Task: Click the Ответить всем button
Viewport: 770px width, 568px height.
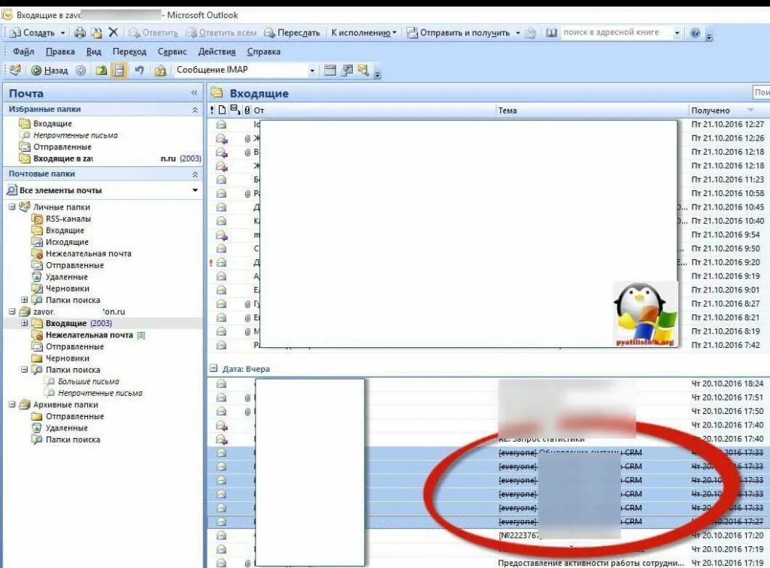Action: [221, 33]
